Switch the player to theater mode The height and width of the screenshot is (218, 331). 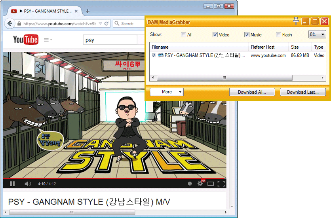211,184
